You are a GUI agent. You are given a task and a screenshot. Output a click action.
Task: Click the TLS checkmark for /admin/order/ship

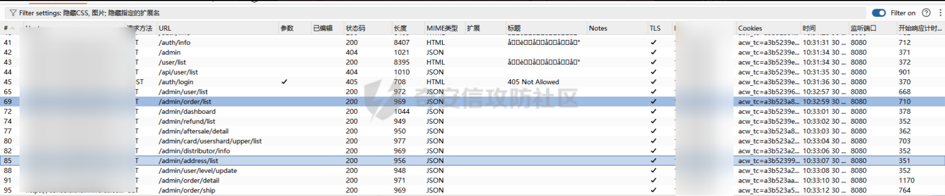[653, 191]
